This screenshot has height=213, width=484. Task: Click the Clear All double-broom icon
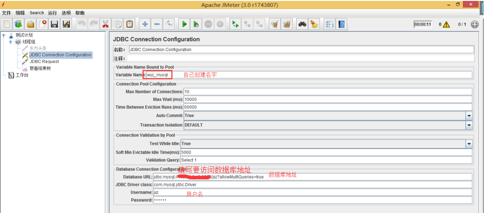[x=287, y=24]
